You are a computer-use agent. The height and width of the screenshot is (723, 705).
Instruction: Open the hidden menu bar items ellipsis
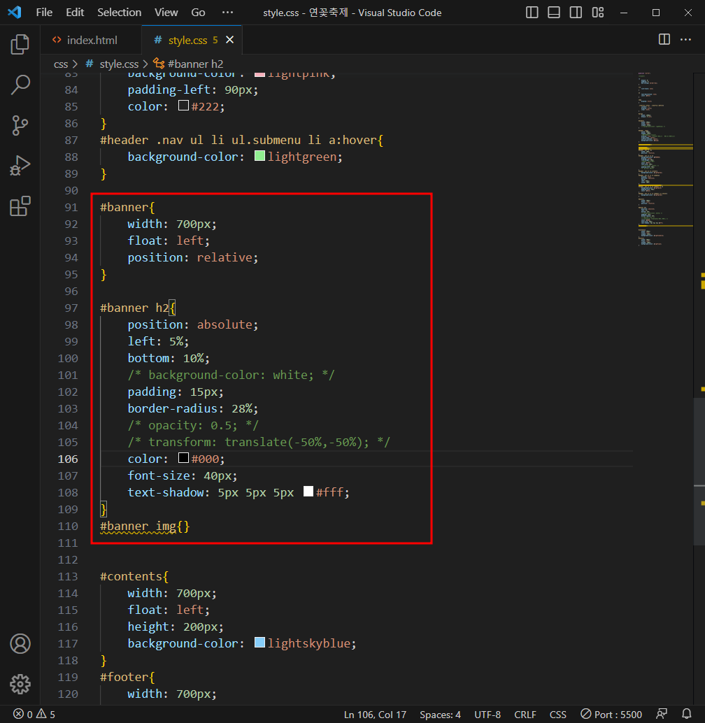[227, 13]
